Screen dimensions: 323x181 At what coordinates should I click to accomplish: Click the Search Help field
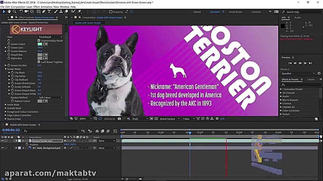click(300, 12)
